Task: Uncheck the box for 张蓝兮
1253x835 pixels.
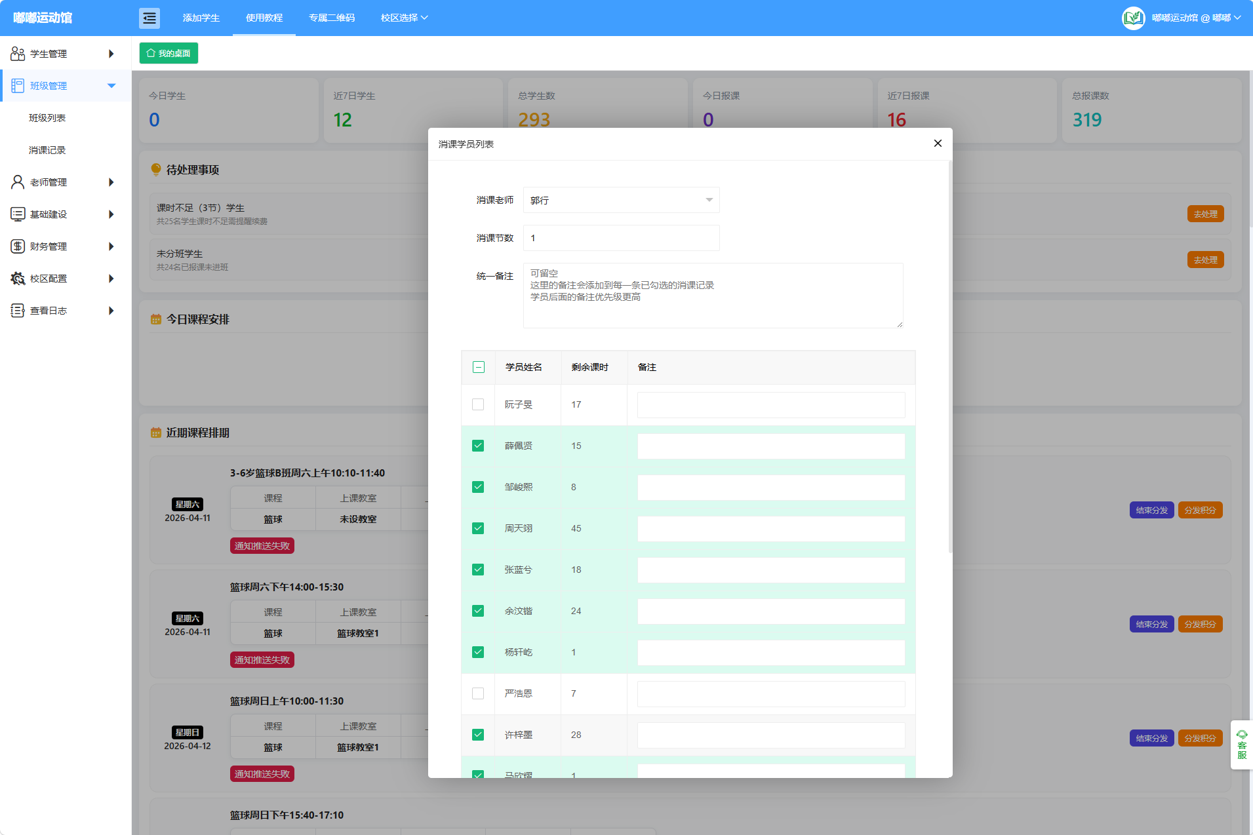Action: [x=478, y=570]
